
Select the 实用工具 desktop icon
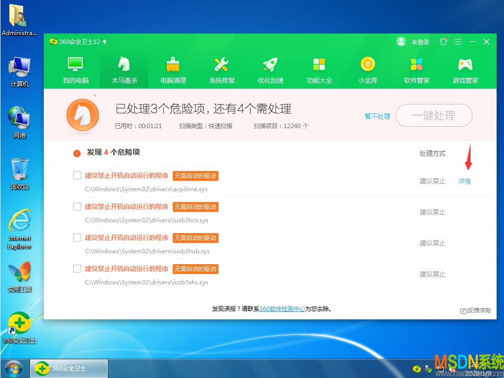pyautogui.click(x=20, y=277)
